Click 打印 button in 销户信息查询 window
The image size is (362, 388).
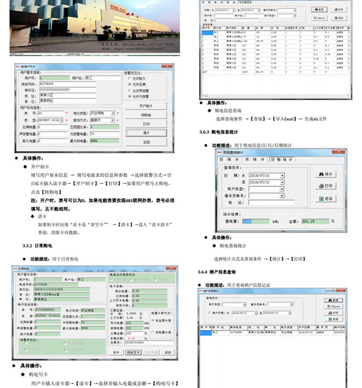point(334,313)
